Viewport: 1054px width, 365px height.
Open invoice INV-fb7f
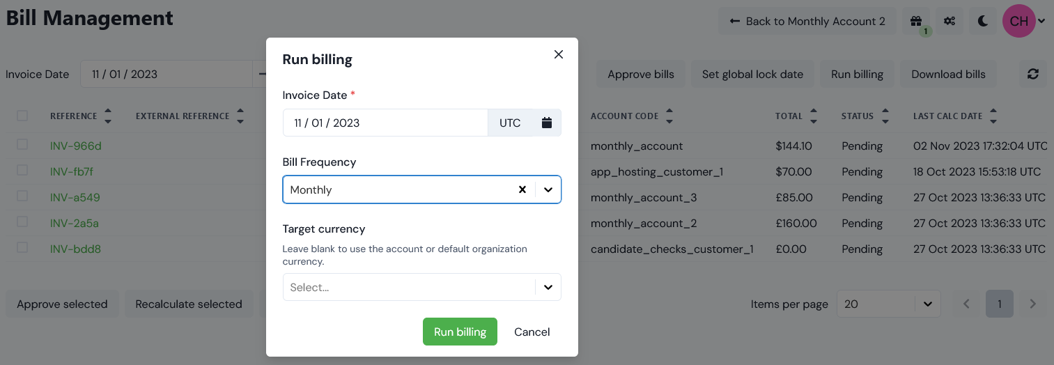tap(72, 172)
